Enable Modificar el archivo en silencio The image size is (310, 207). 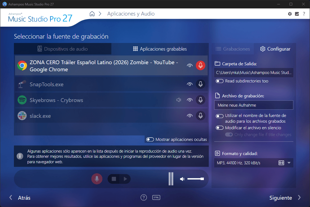pos(220,128)
